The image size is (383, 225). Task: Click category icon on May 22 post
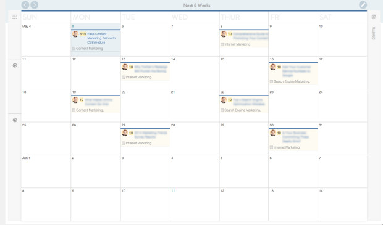[x=222, y=110]
